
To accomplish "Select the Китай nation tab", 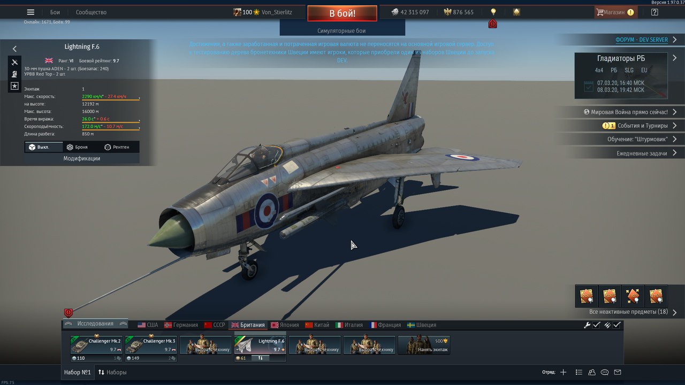I will (x=317, y=325).
